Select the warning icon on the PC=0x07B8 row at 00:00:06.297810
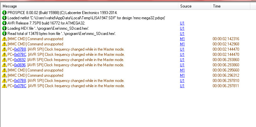This screenshot has width=256, height=127. [x=5, y=81]
